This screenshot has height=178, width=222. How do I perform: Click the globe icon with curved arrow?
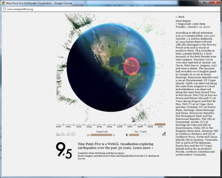pos(73,134)
